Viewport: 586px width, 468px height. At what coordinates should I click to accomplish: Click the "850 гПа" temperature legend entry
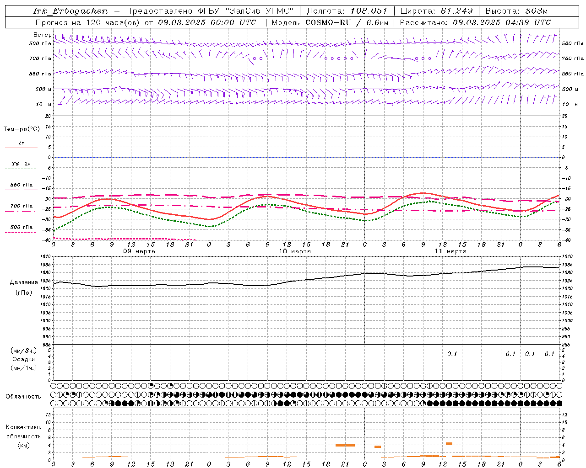click(x=22, y=185)
